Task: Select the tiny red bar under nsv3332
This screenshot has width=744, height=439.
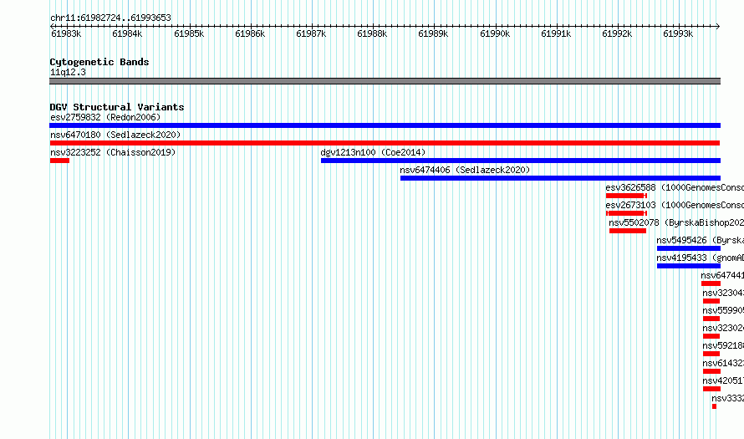Action: pos(714,406)
